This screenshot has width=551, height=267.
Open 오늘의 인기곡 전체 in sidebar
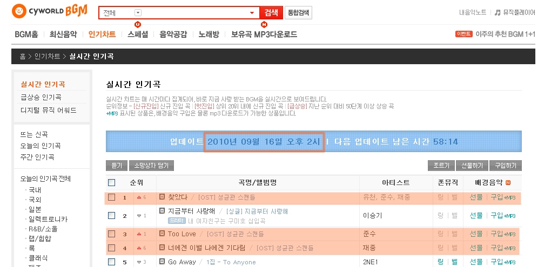46,179
